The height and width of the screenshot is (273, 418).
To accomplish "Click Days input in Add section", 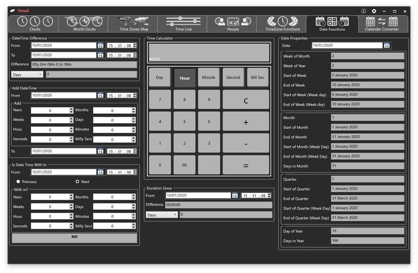I will [112, 120].
